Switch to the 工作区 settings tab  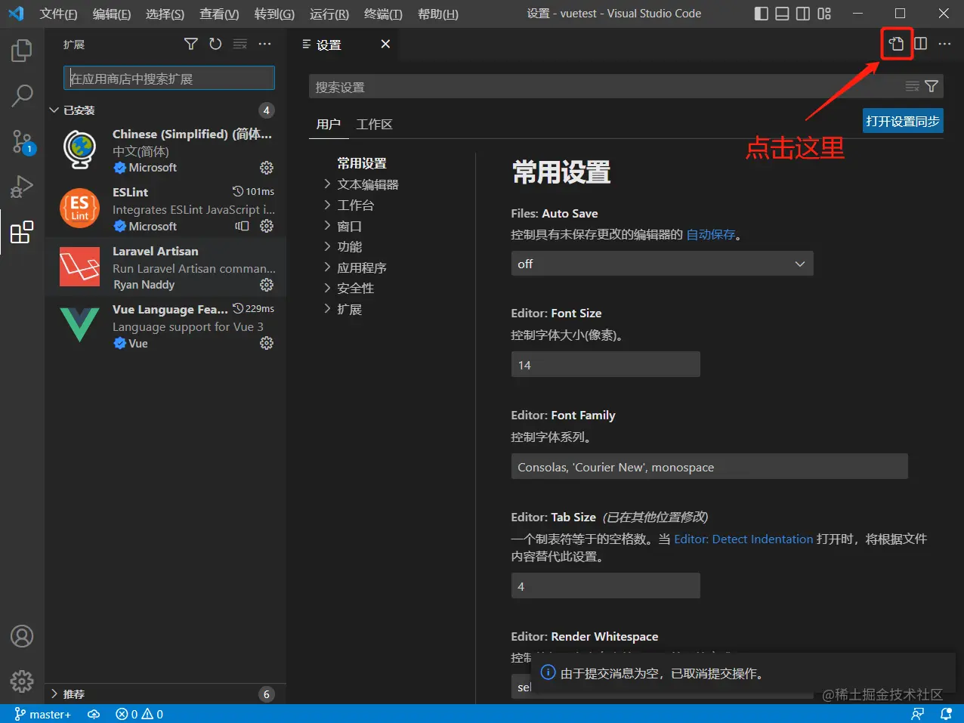click(x=374, y=124)
